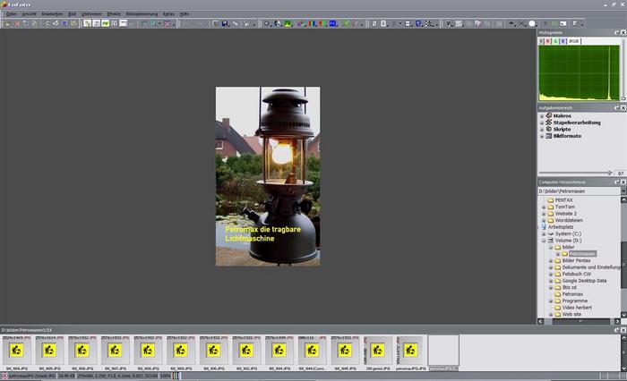Select thumbnail 100_1004.JPG
This screenshot has width=627, height=381.
(16, 353)
